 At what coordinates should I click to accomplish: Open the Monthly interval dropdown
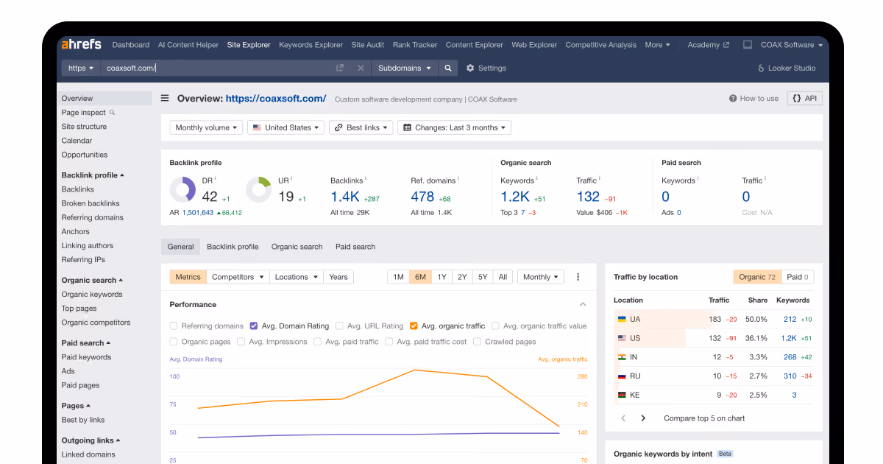pyautogui.click(x=541, y=277)
